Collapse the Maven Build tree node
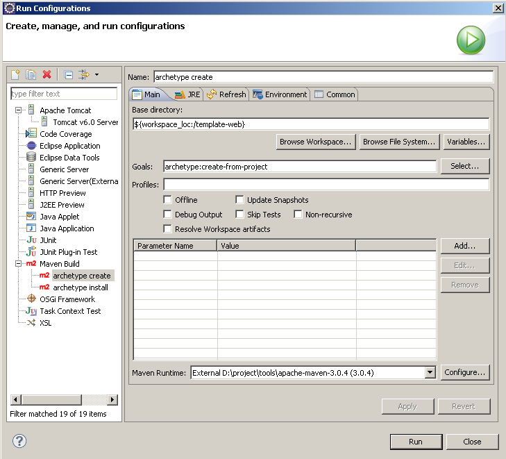Viewport: 506px width, 459px height. [x=19, y=264]
